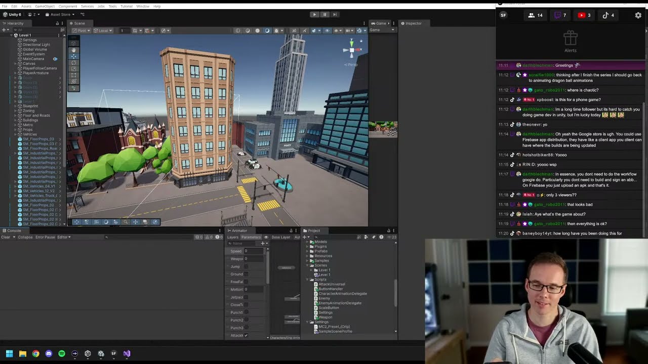Viewport: 648px width, 364px height.
Task: Open the Component menu
Action: pos(68,6)
